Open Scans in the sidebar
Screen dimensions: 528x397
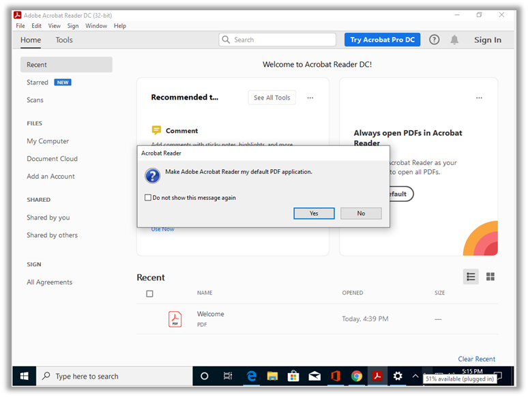coord(35,100)
